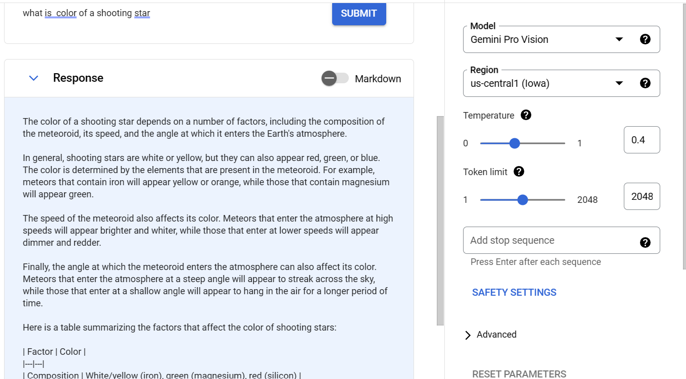The width and height of the screenshot is (686, 379).
Task: Click the help icon beside Model dropdown
Action: pos(645,39)
